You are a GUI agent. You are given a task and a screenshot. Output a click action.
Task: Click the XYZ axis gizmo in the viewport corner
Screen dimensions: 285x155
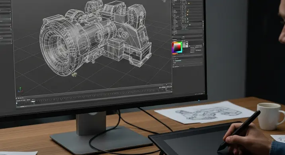[20, 90]
